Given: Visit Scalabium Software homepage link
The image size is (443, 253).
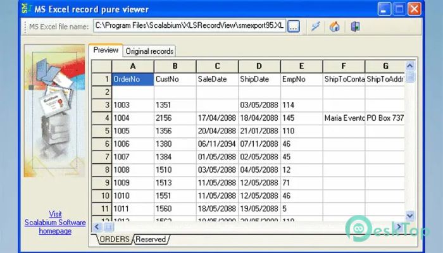Looking at the screenshot, I should [55, 223].
